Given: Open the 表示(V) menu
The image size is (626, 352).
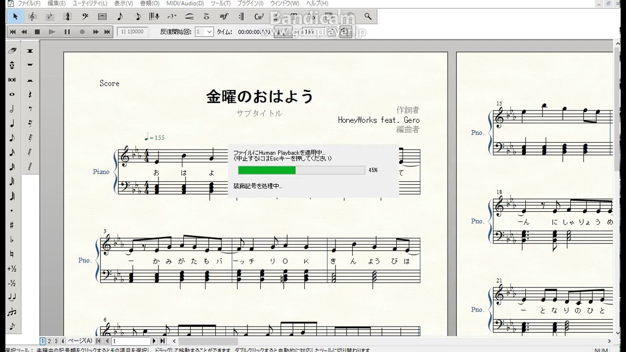Looking at the screenshot, I should click(123, 3).
